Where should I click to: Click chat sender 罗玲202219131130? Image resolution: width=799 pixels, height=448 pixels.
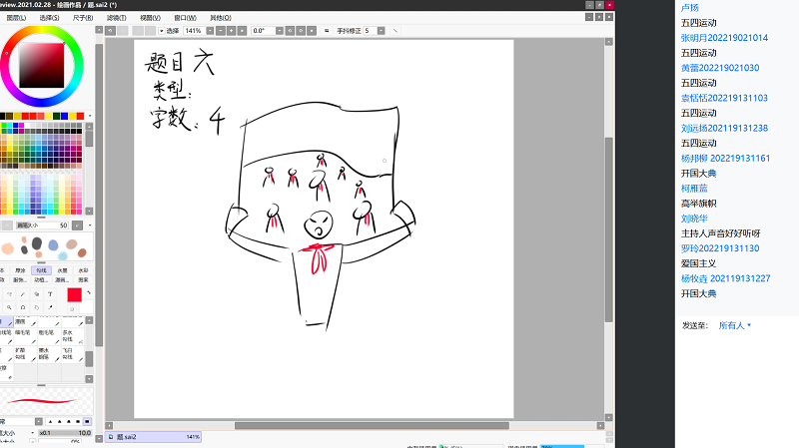(720, 248)
